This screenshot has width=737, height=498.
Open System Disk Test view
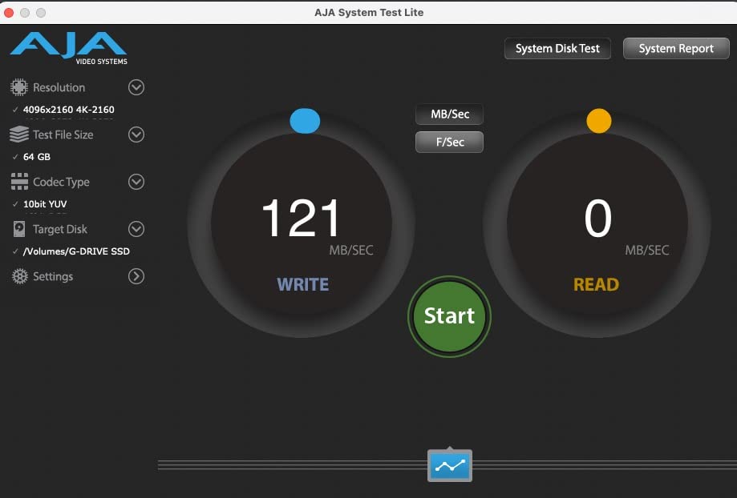(x=557, y=48)
